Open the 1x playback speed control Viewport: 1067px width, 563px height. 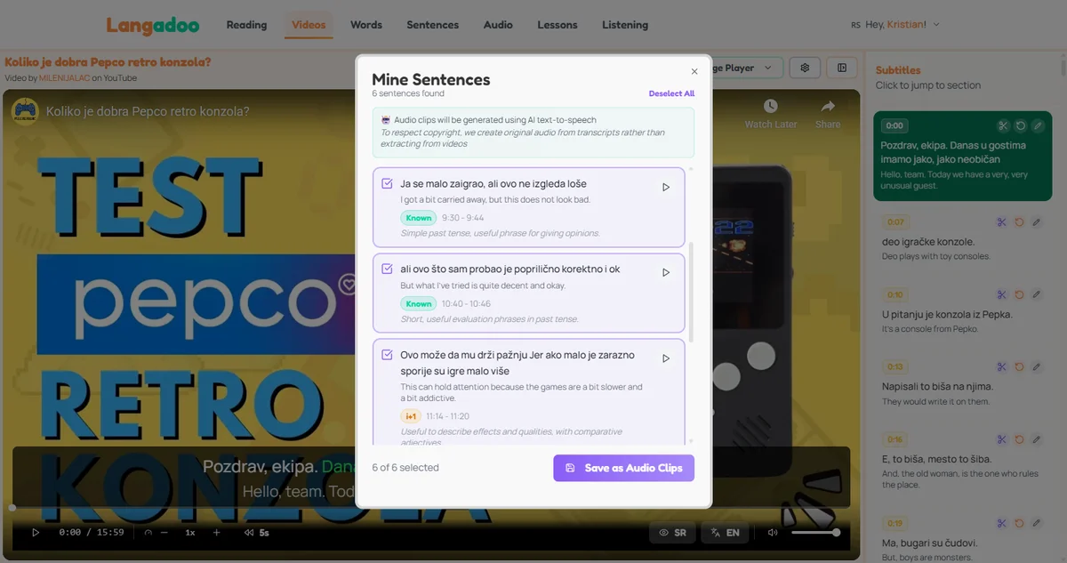pos(189,532)
